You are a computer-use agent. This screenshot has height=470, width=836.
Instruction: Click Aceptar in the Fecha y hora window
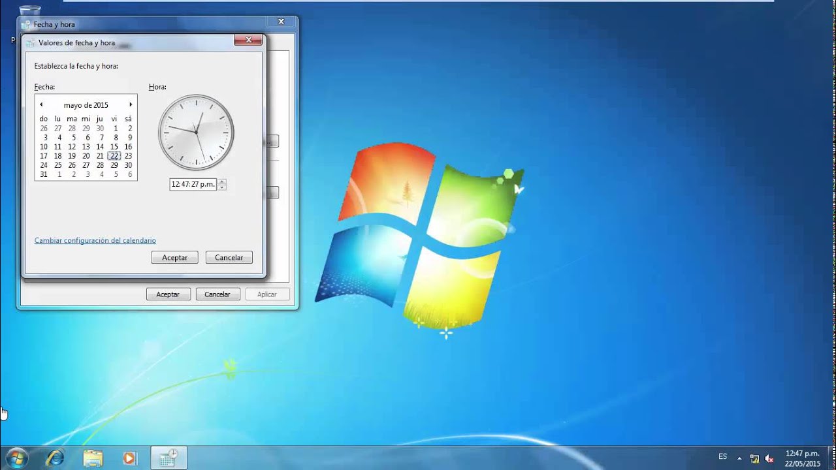point(168,294)
